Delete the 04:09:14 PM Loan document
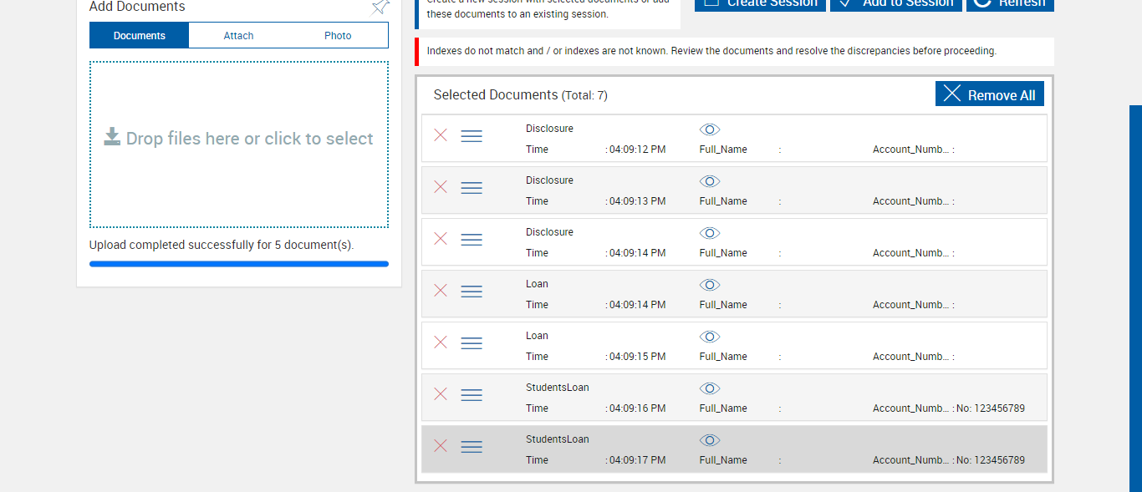The image size is (1142, 492). pyautogui.click(x=441, y=291)
